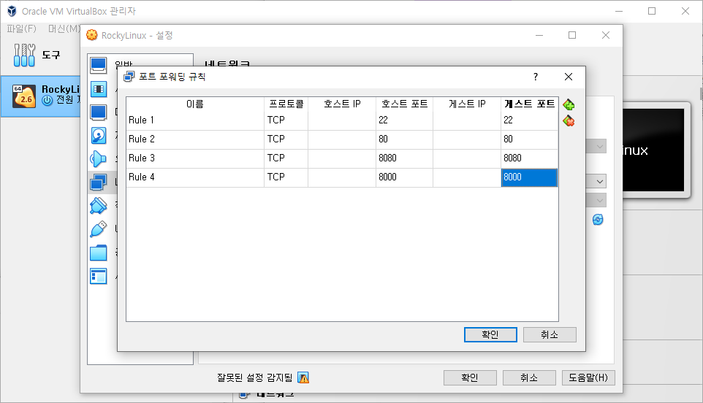Open the Display settings monitor icon
The image size is (703, 403).
click(x=98, y=112)
